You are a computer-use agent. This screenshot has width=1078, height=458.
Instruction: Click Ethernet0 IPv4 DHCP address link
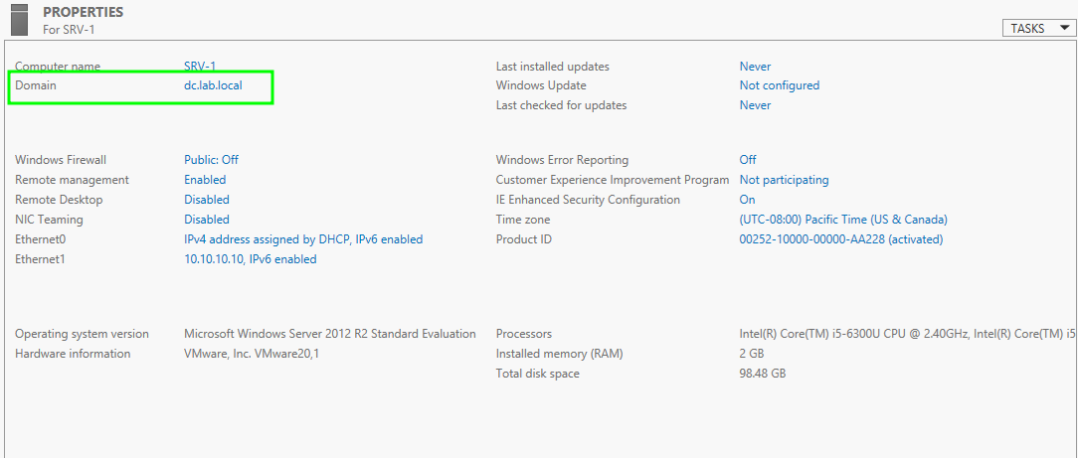[x=302, y=239]
